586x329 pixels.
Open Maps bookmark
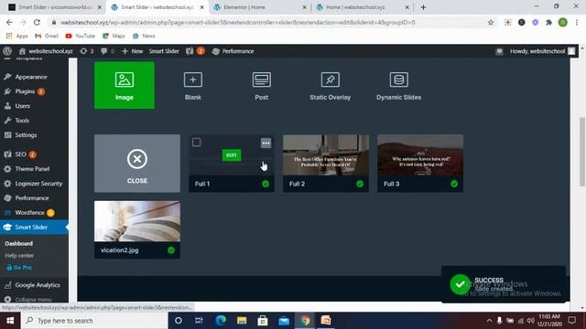tap(114, 36)
